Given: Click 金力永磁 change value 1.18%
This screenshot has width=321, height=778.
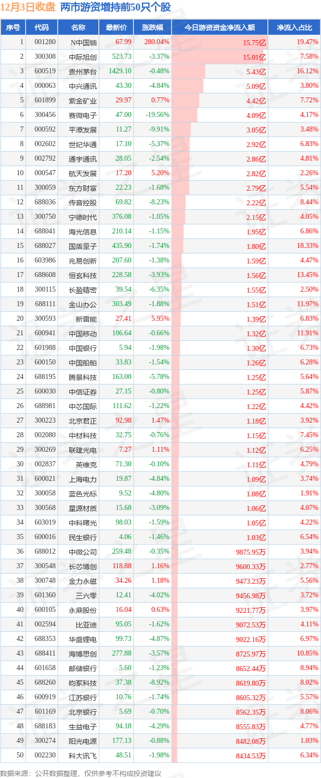Looking at the screenshot, I should tap(160, 581).
